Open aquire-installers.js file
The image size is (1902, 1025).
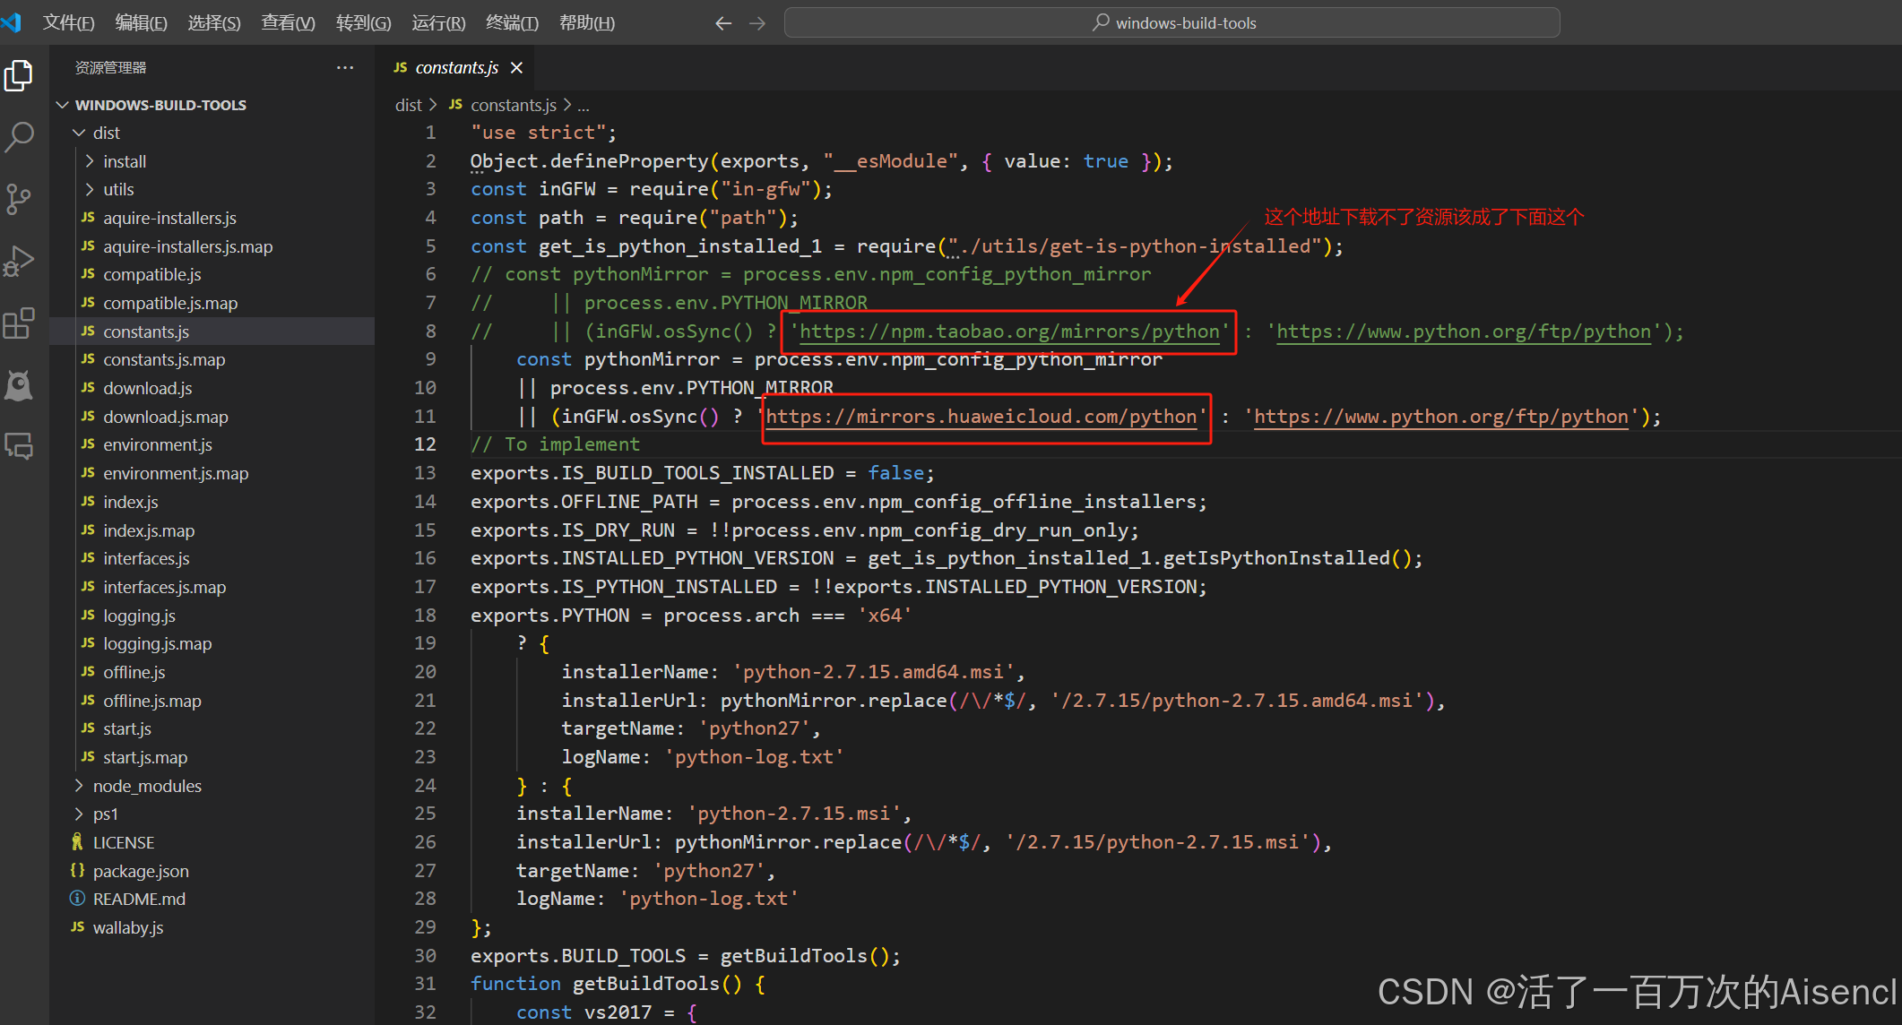169,218
